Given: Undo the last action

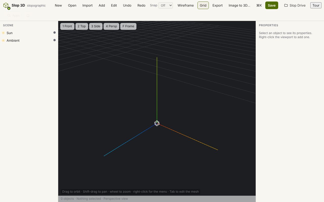Looking at the screenshot, I should pyautogui.click(x=127, y=5).
